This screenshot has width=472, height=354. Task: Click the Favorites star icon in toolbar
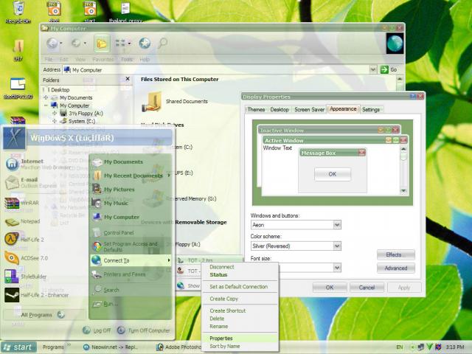[145, 44]
